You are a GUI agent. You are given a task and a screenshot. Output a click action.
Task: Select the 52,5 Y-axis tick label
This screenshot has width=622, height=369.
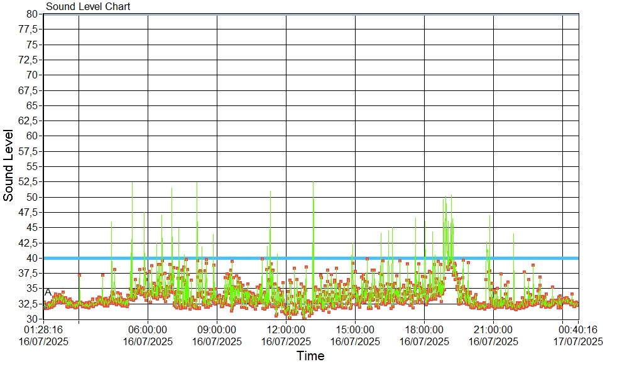pyautogui.click(x=30, y=181)
